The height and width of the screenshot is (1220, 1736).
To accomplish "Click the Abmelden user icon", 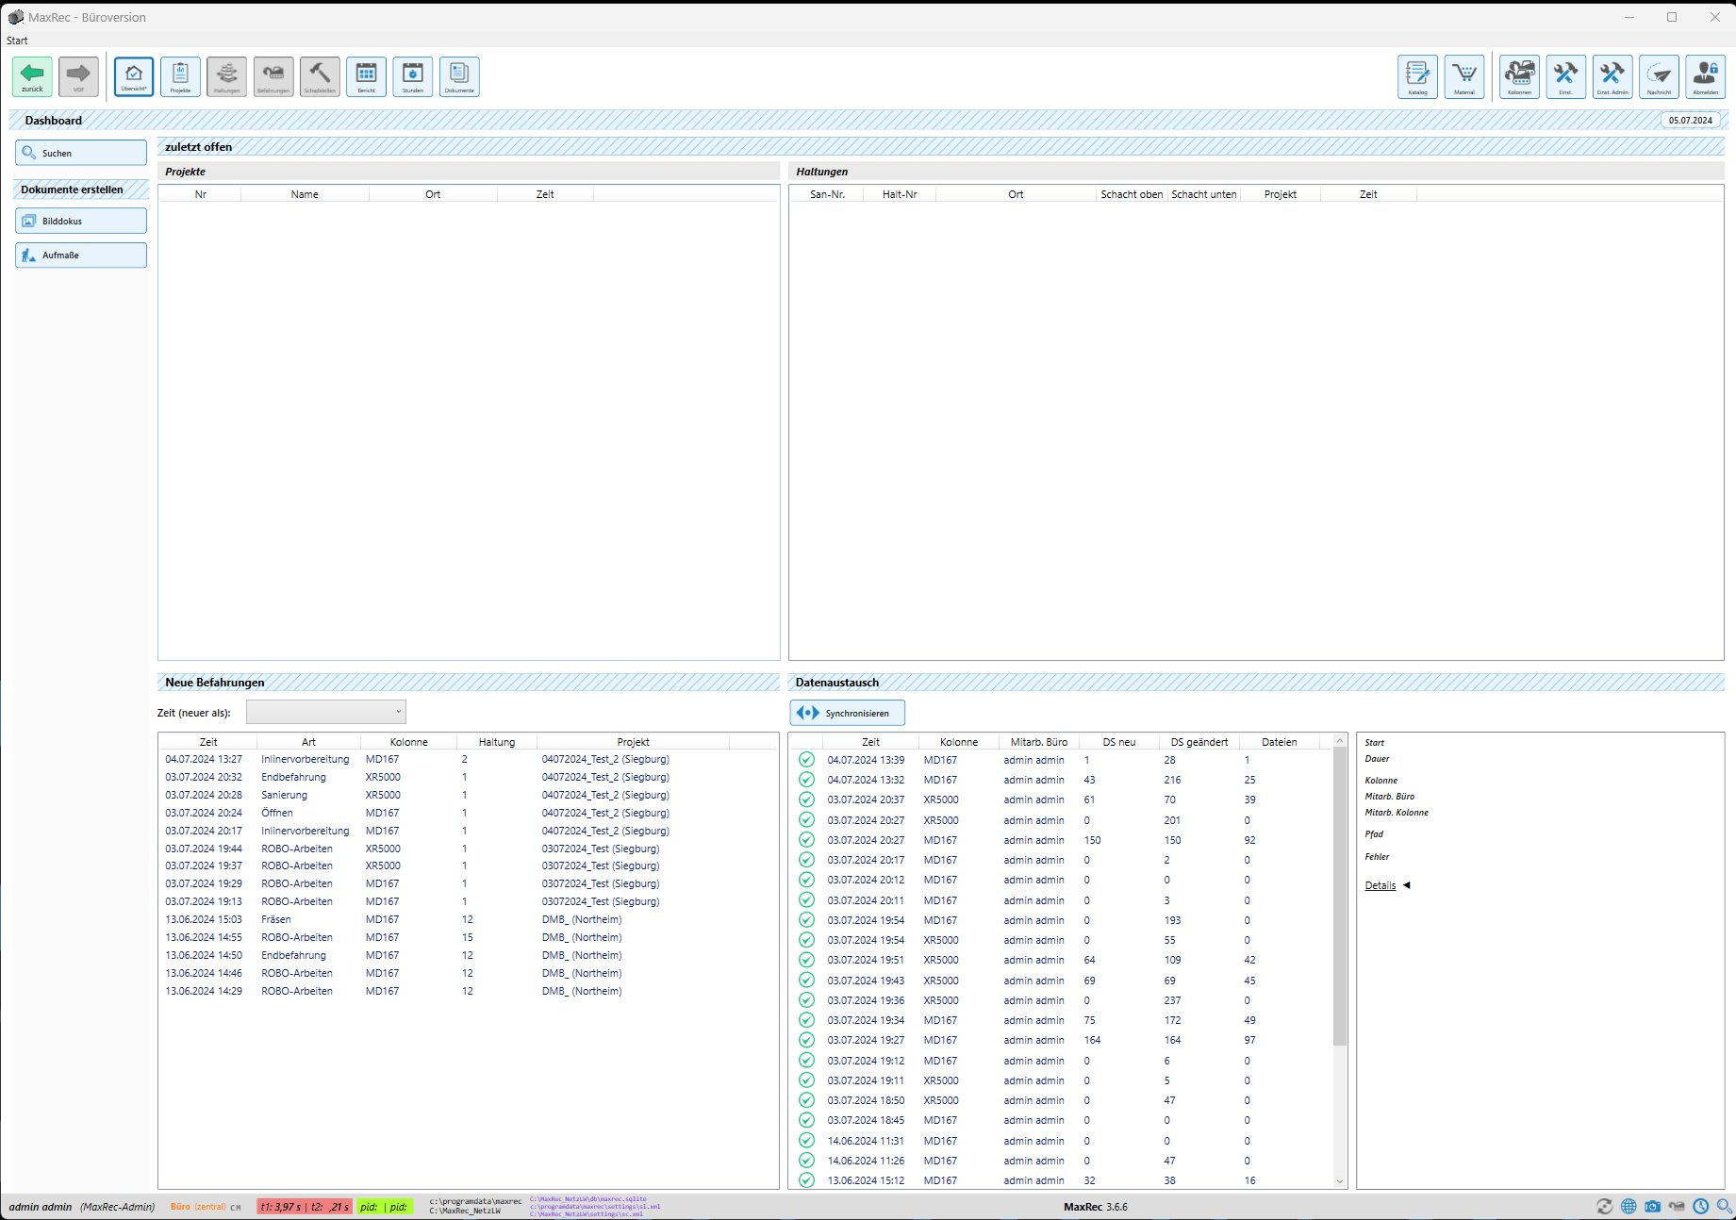I will tap(1705, 76).
